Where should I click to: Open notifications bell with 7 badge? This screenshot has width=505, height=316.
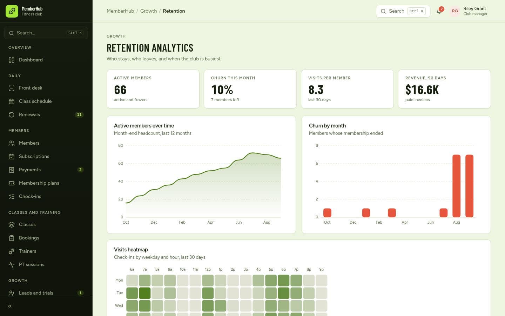point(439,11)
